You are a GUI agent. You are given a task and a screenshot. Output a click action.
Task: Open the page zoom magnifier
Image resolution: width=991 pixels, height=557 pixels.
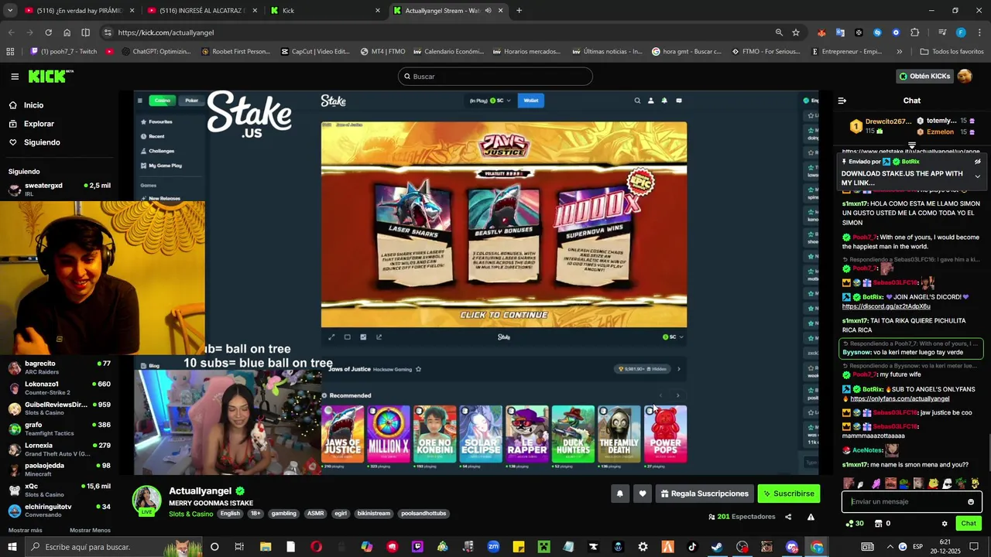[x=779, y=32]
